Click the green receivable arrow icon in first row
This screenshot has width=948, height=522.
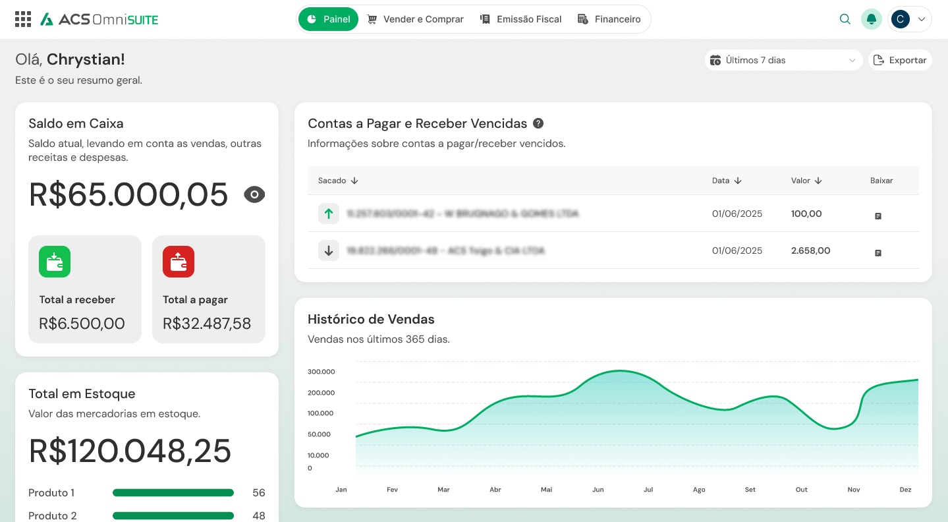(x=329, y=214)
